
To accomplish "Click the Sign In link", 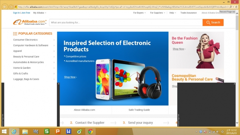I will click(x=16, y=13).
